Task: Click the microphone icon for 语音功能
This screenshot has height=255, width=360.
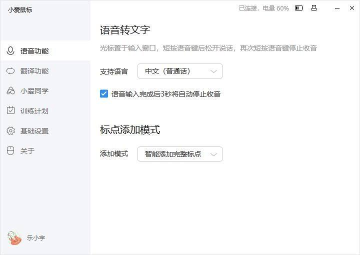Action: [10, 50]
